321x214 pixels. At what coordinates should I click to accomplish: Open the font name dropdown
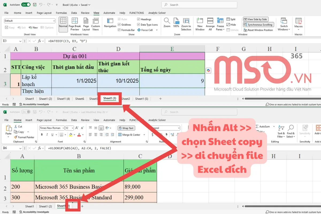pos(64,128)
